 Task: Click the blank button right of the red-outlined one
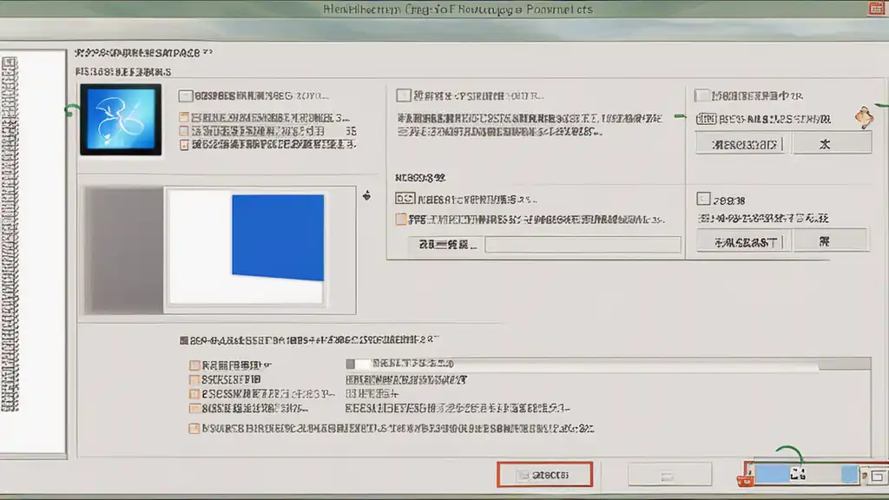[669, 475]
